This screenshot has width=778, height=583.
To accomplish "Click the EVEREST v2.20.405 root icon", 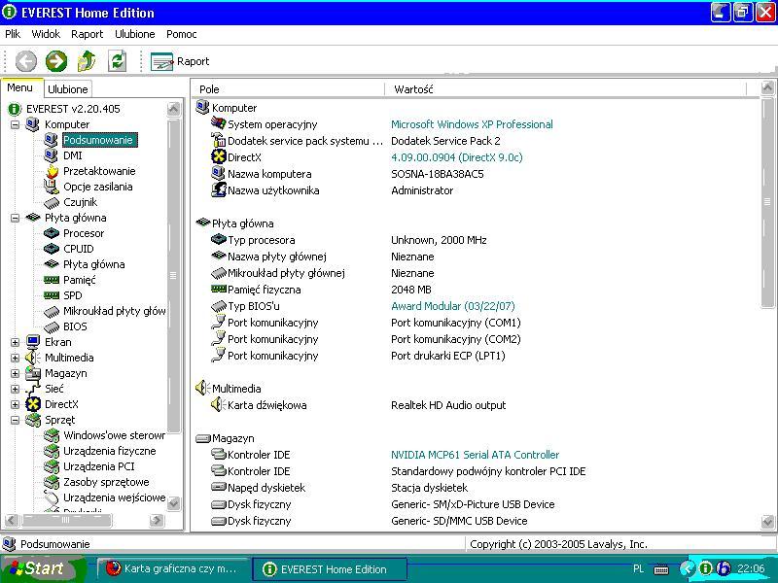I will [15, 109].
